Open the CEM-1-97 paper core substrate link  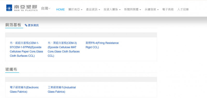click(x=26, y=49)
